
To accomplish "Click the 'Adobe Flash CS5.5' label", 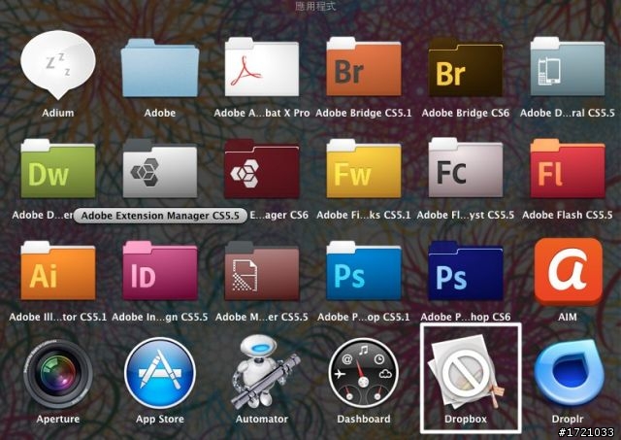I will coord(567,215).
